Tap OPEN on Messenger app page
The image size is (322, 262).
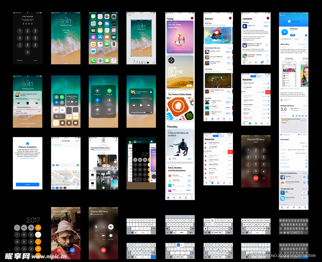[x=293, y=35]
